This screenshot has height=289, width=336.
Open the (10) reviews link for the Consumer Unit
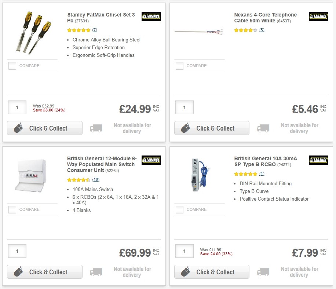(x=96, y=180)
